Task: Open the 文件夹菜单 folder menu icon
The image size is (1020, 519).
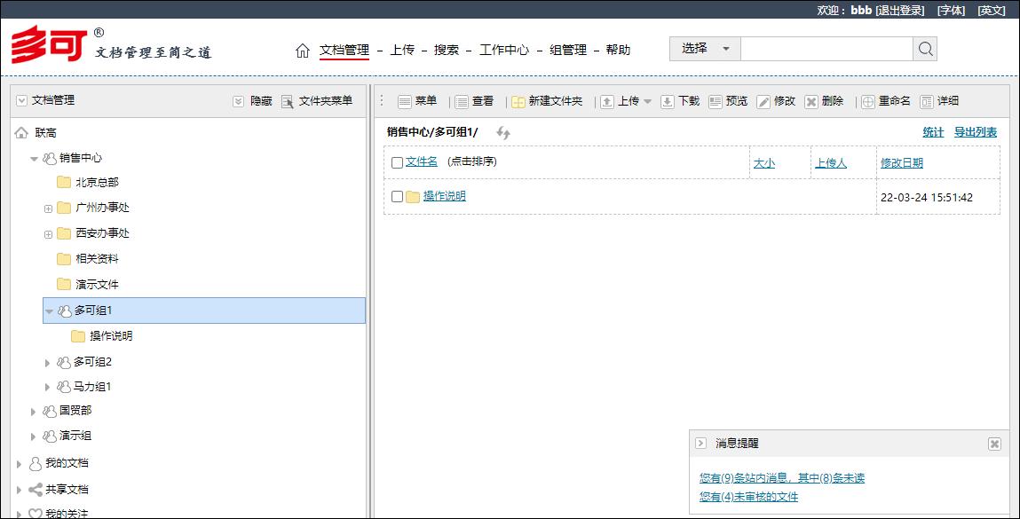Action: [x=288, y=100]
